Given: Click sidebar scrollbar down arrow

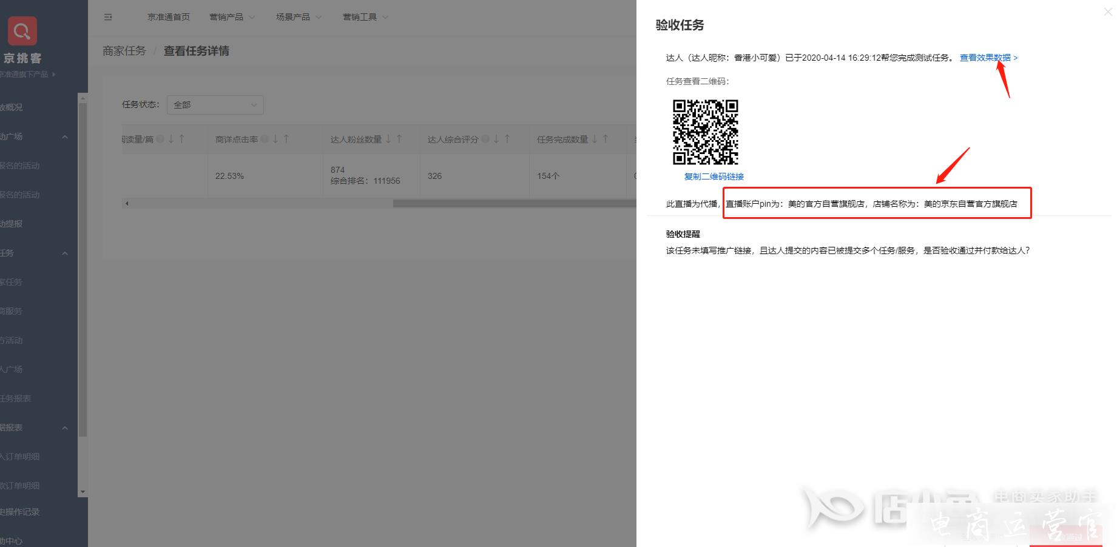Looking at the screenshot, I should (83, 492).
